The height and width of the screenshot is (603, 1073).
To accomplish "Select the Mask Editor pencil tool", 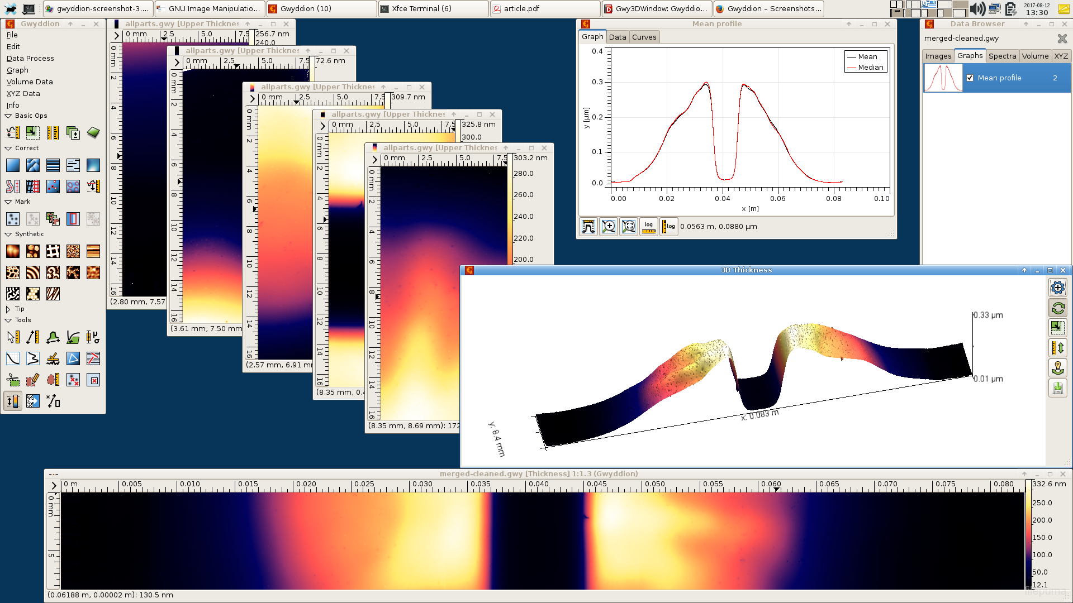I will coord(32,380).
